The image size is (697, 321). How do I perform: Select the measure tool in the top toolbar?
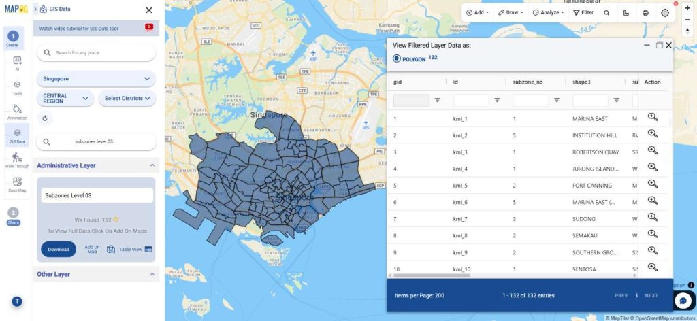pyautogui.click(x=626, y=13)
